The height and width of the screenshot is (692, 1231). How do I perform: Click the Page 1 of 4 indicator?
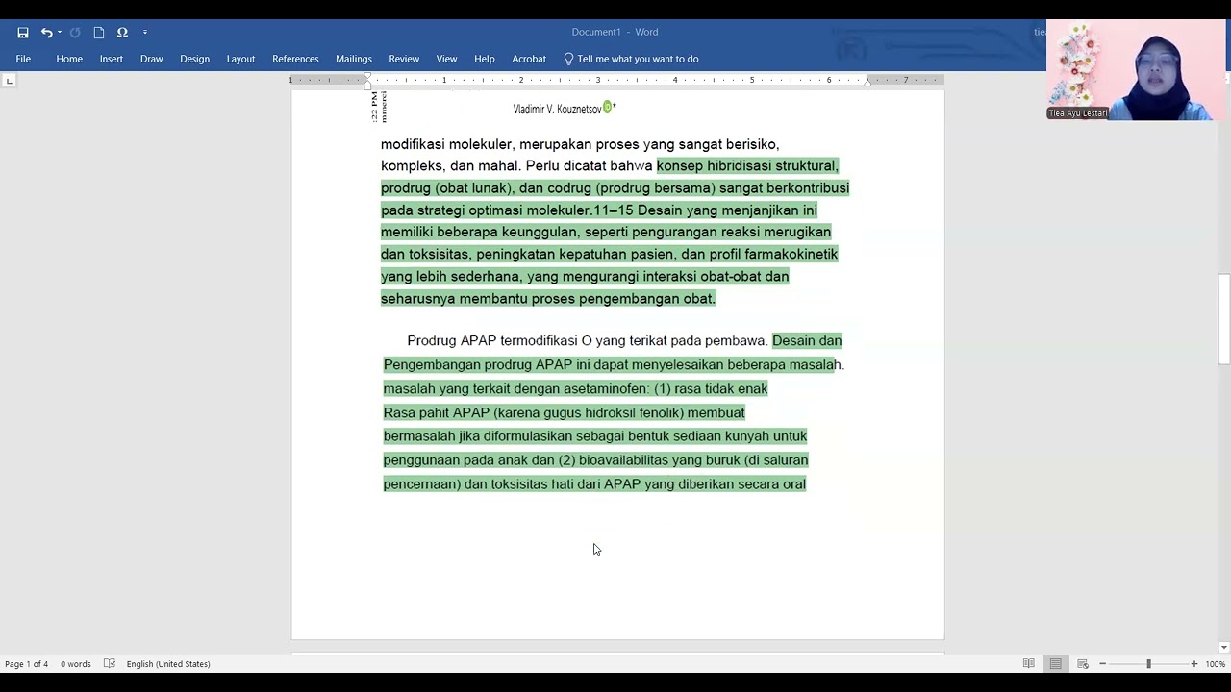point(26,664)
